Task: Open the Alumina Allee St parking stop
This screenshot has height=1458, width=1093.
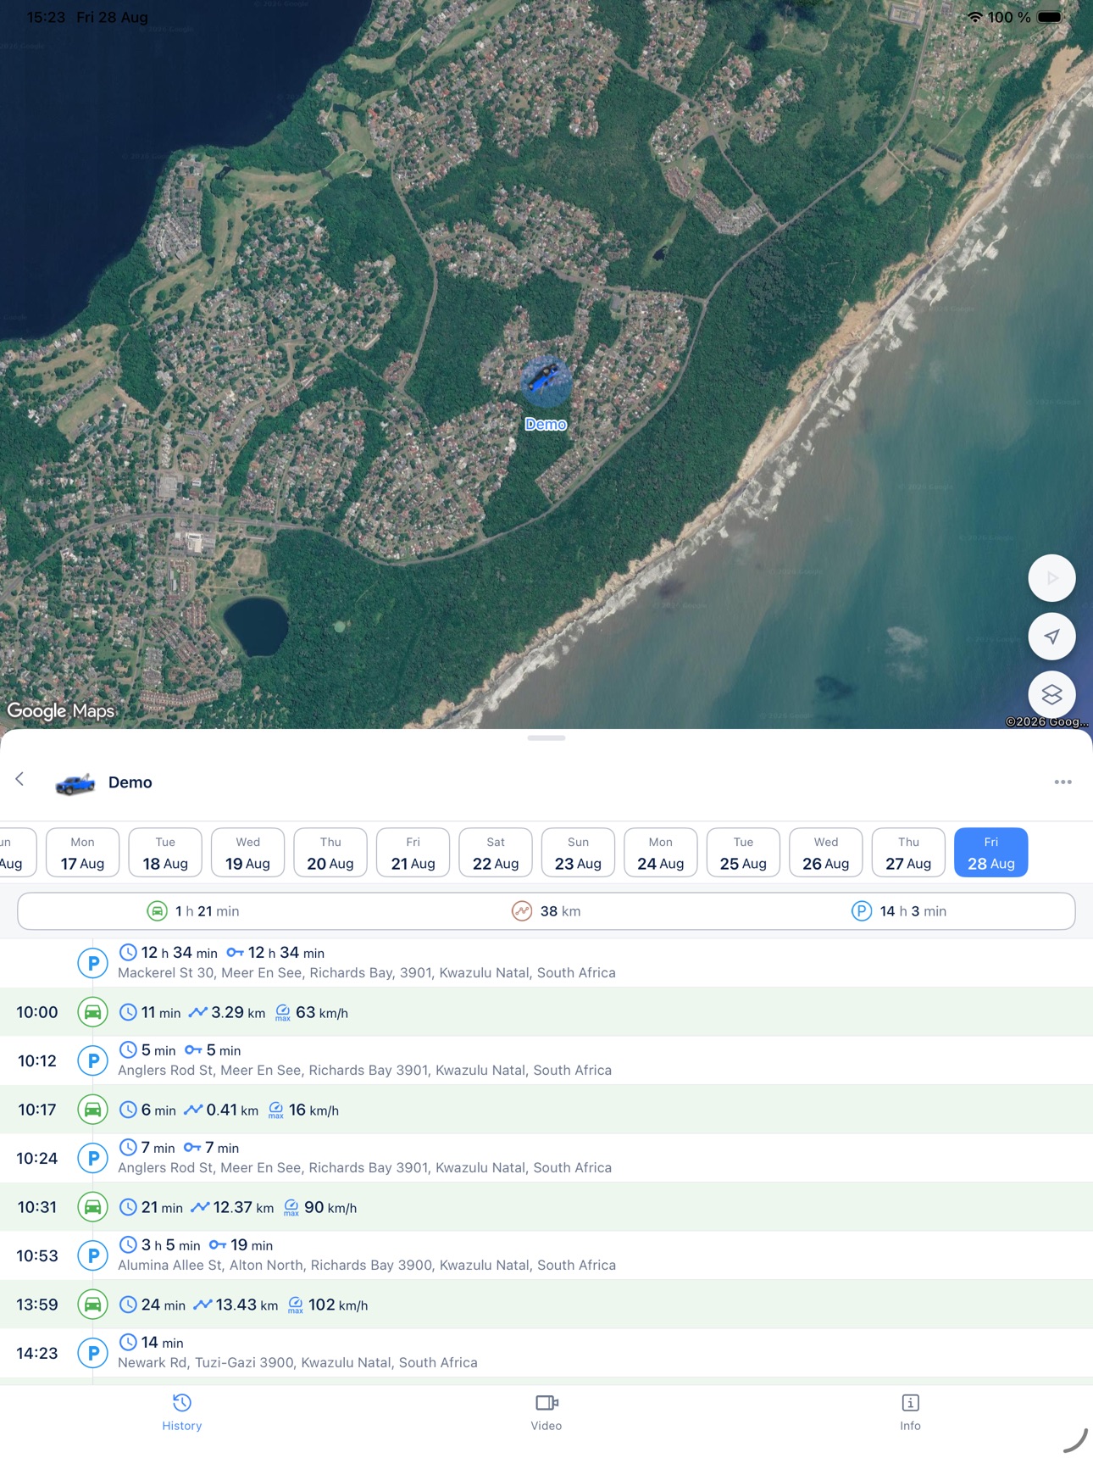Action: pyautogui.click(x=546, y=1255)
